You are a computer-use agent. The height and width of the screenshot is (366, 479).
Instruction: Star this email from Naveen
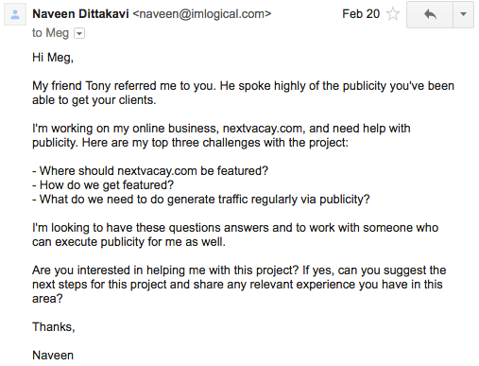(x=393, y=14)
